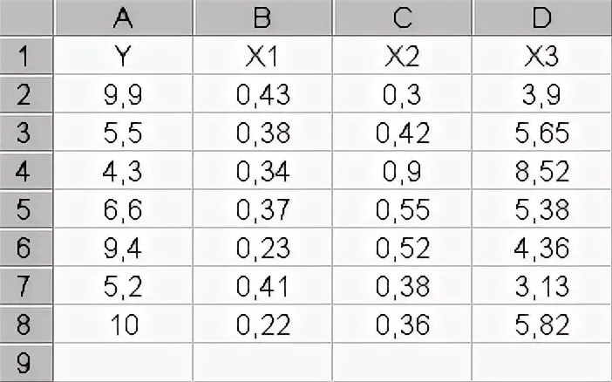Select cell with value 0,23
This screenshot has width=612, height=382.
pos(262,247)
